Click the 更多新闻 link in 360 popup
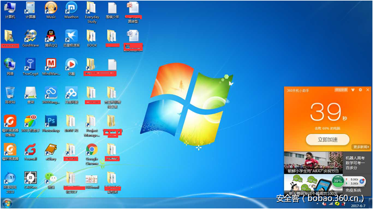This screenshot has height=209, width=373. click(361, 147)
